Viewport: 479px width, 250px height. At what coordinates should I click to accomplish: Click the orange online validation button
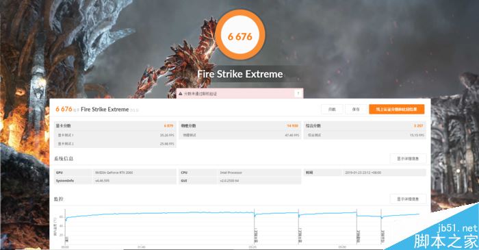[x=396, y=109]
